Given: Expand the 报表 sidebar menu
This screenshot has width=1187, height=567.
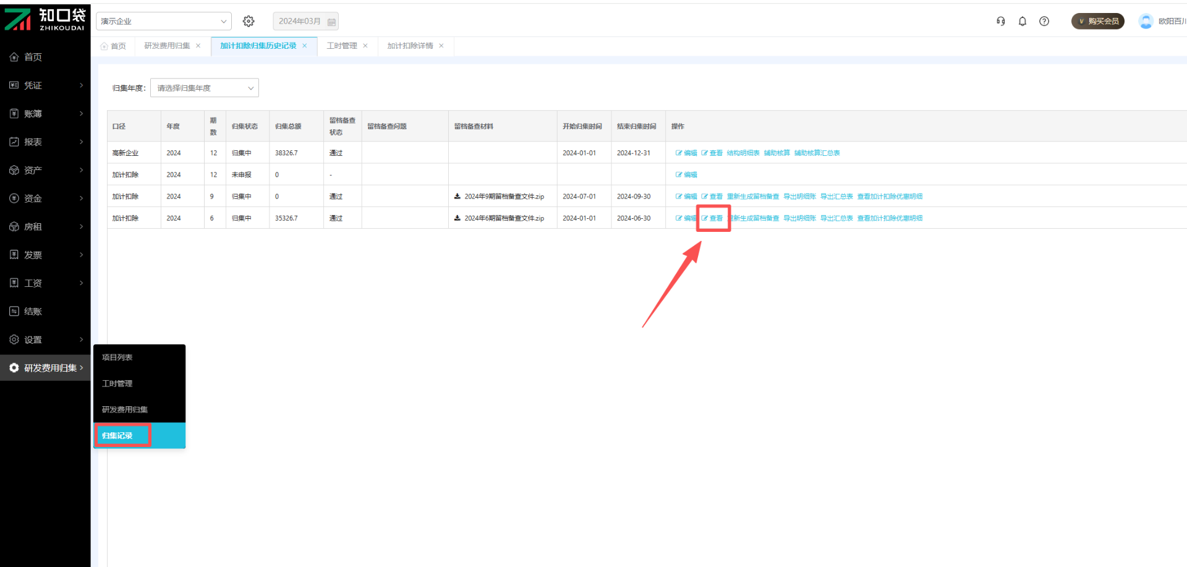Looking at the screenshot, I should 45,142.
